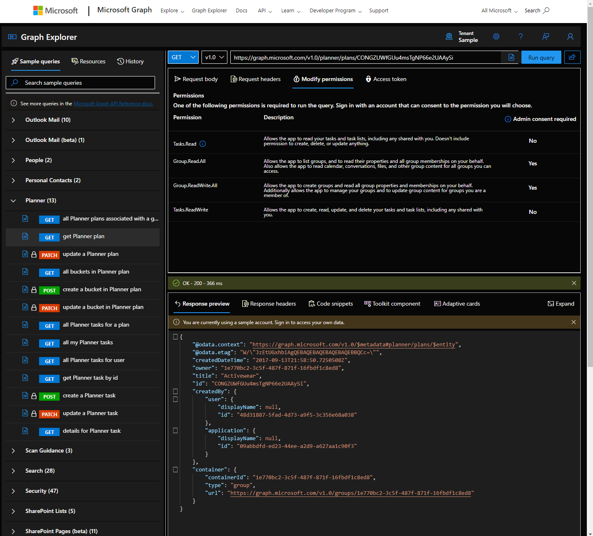Click the sign-in profile icon
The image size is (593, 536).
coord(570,37)
